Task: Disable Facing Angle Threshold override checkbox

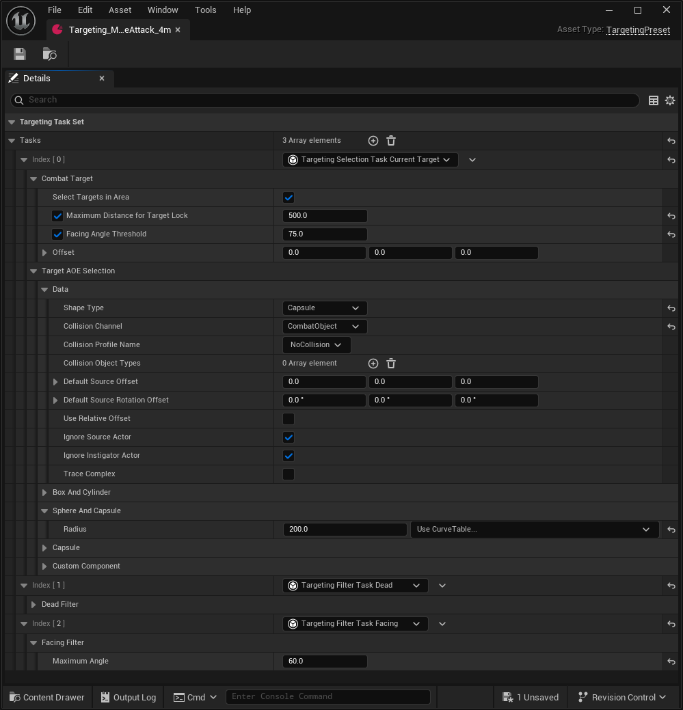Action: pyautogui.click(x=57, y=234)
